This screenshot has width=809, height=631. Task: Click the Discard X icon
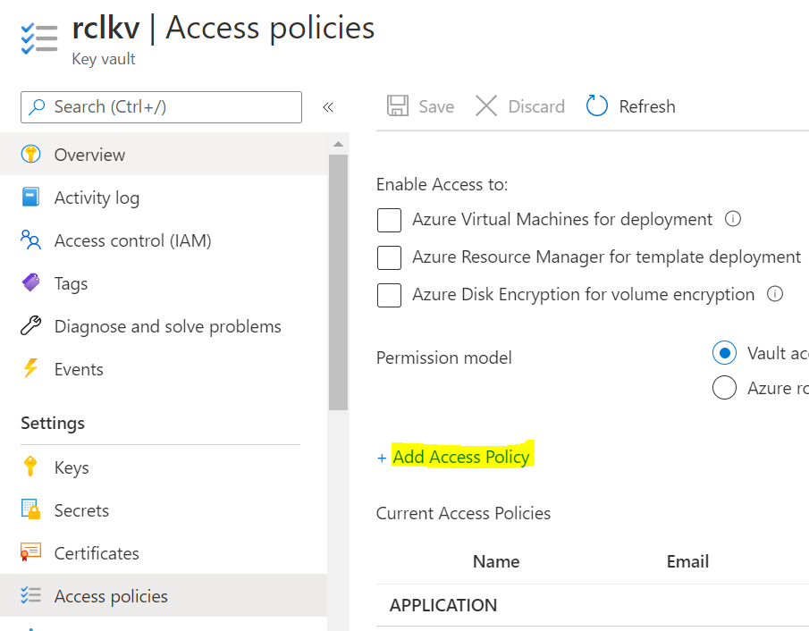(x=486, y=105)
